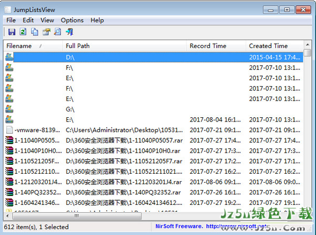This screenshot has width=316, height=235.
Task: Open the NirSoft Freeware website link
Action: click(211, 226)
